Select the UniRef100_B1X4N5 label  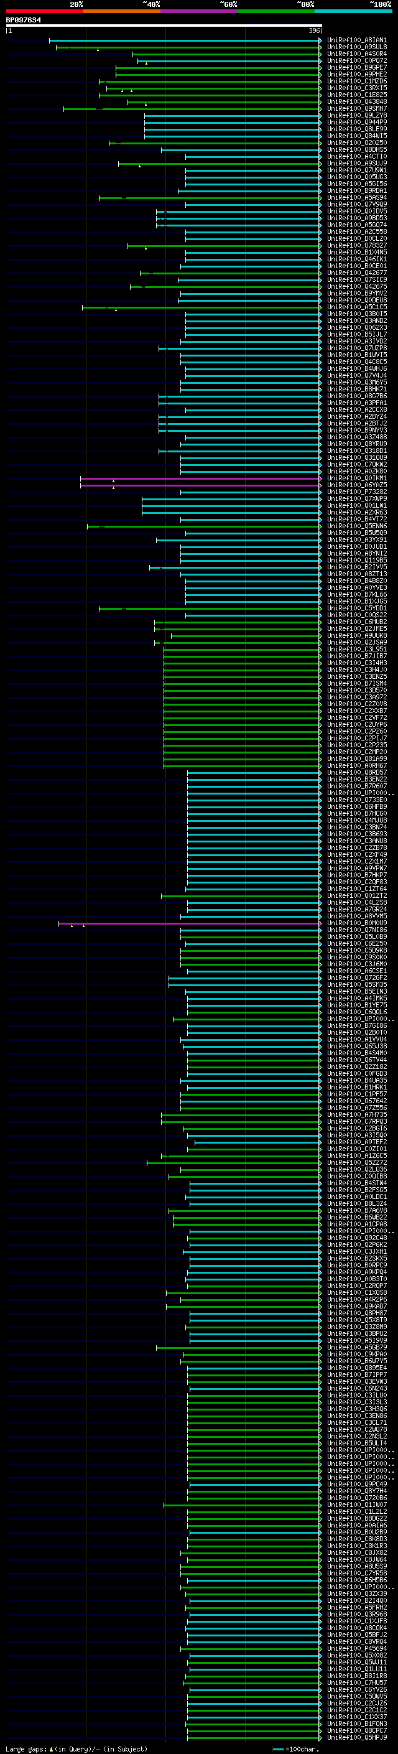(356, 252)
